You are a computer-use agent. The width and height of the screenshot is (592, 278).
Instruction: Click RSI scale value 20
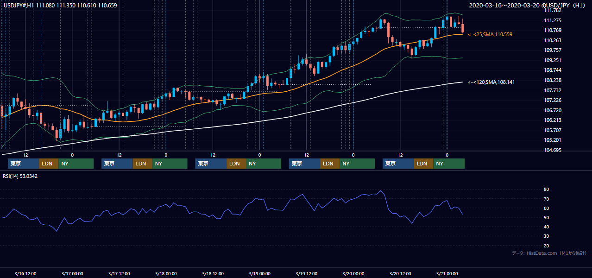pos(546,246)
